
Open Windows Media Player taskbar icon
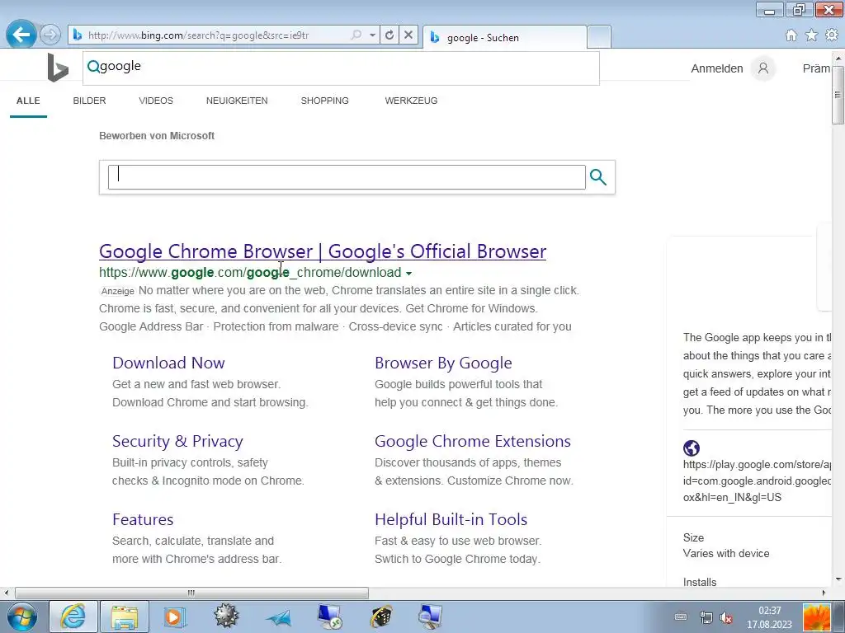pos(174,617)
